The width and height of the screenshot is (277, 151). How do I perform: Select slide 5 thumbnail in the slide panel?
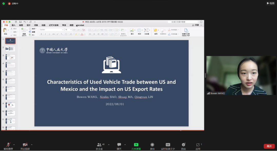click(11, 73)
